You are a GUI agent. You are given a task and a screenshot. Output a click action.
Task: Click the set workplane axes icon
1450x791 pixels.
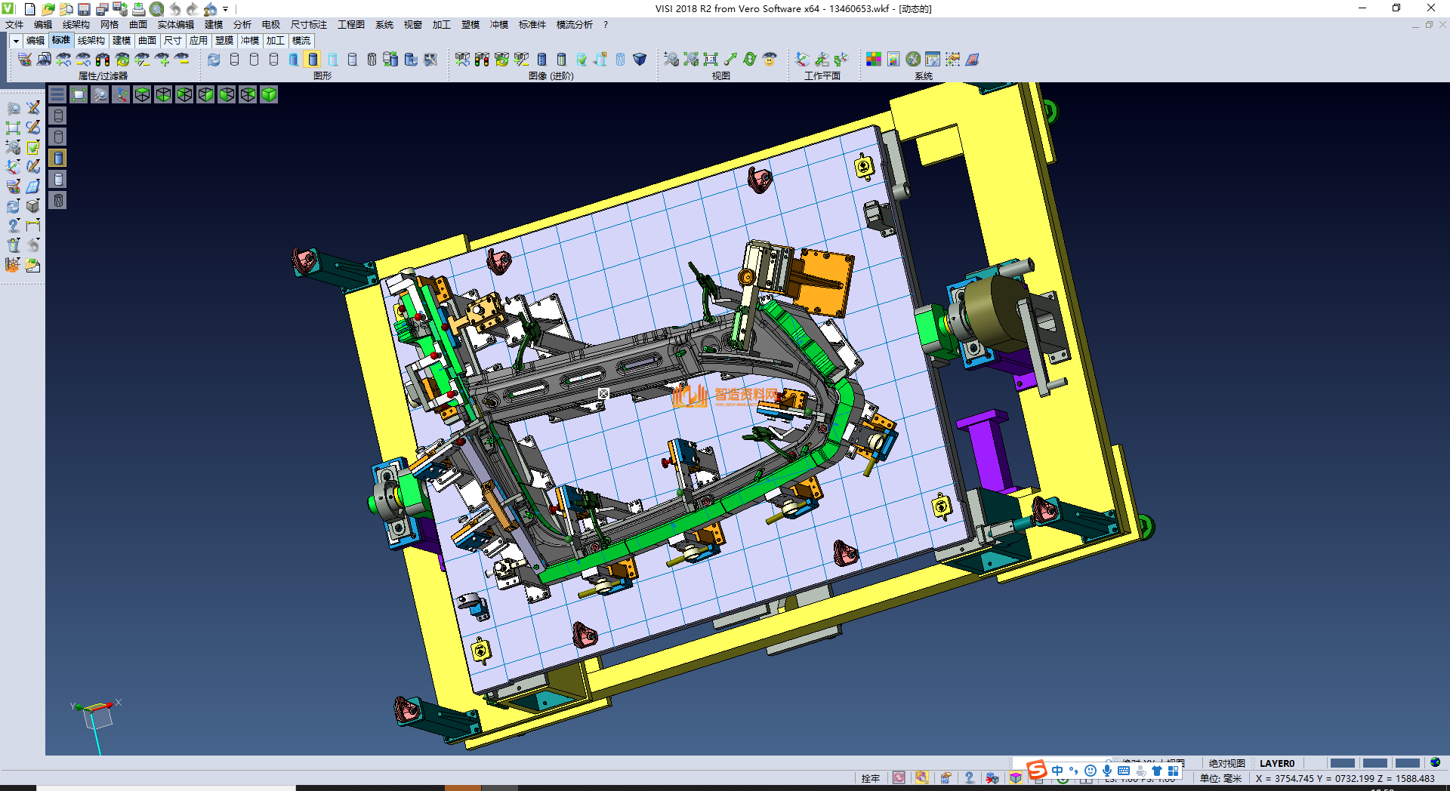(x=802, y=59)
